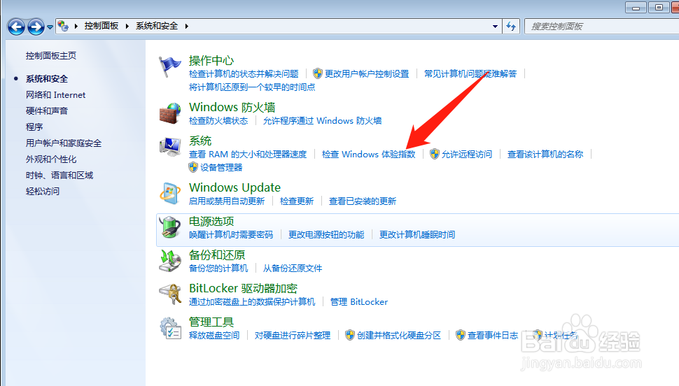Click the 搜索控制面板 search field
Viewport: 679px width, 386px height.
click(x=602, y=27)
